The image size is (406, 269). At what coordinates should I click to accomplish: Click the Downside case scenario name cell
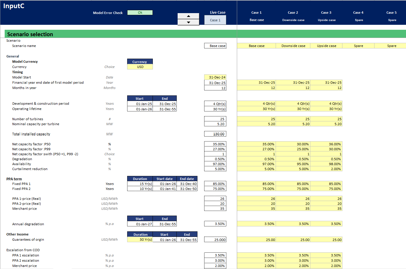point(293,46)
